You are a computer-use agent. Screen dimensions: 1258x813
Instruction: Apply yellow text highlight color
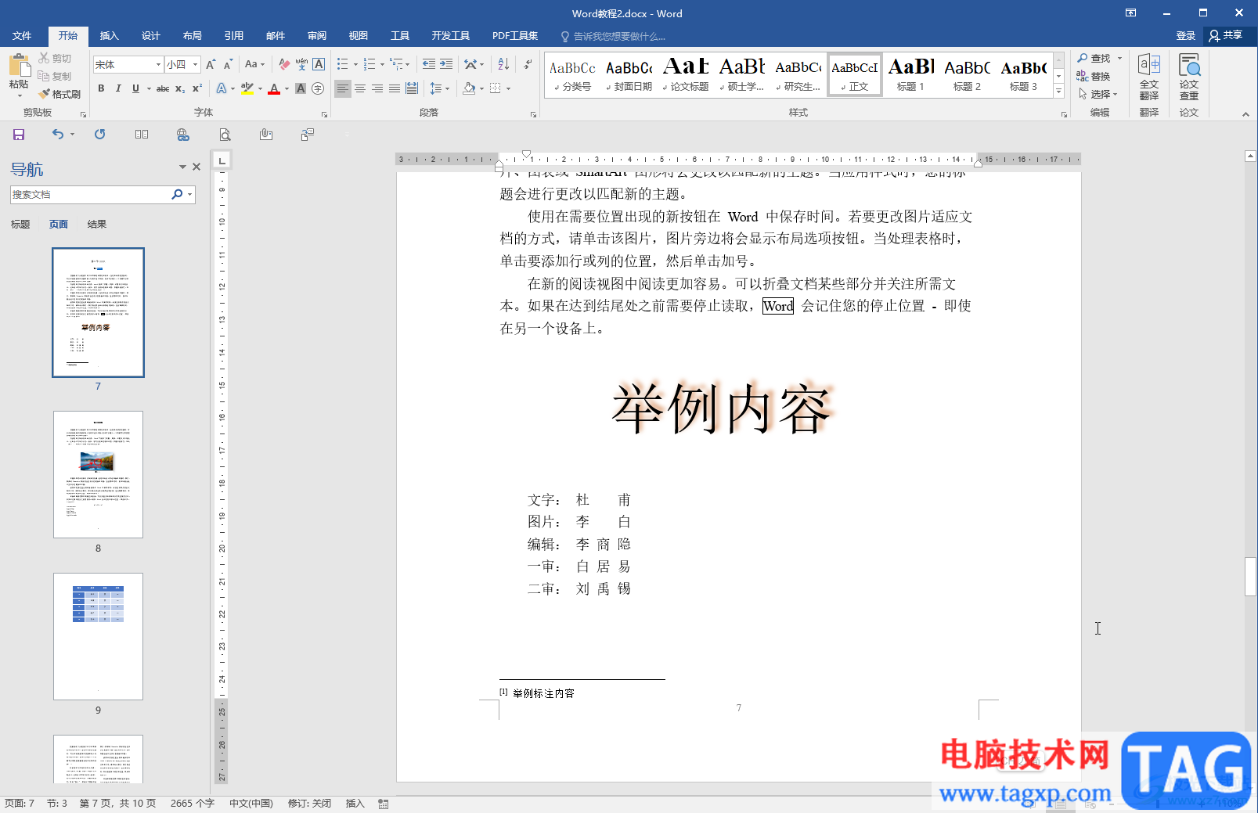(x=247, y=88)
